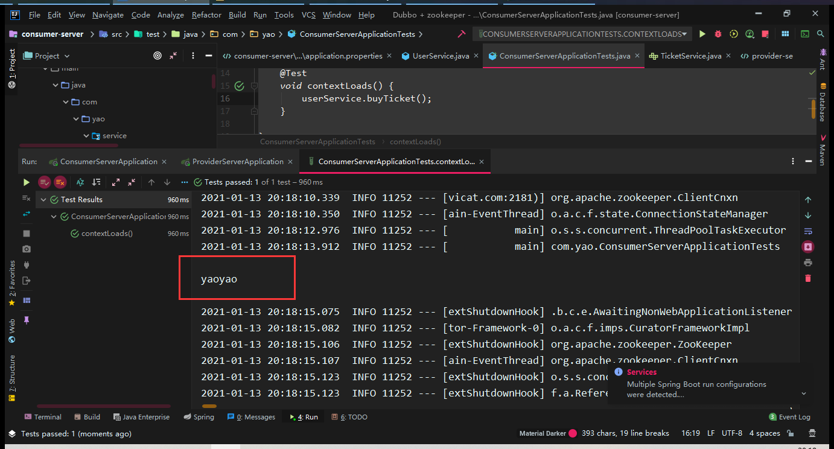Dump threads using the camera icon
Screen dimensions: 834x449
[x=26, y=249]
